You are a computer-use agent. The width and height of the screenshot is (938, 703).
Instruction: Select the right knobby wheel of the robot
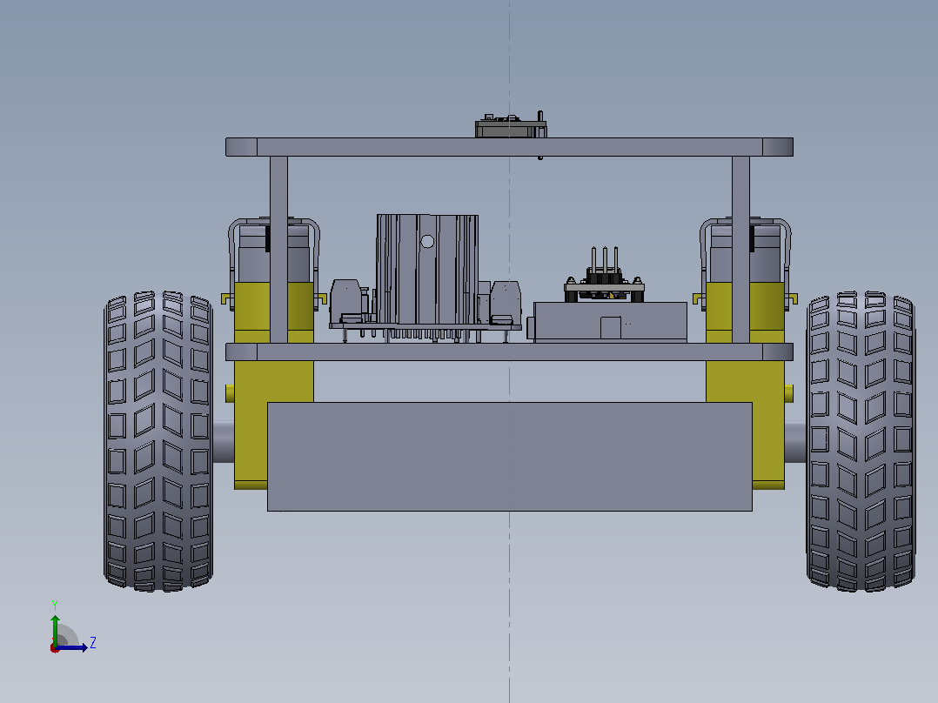(861, 441)
